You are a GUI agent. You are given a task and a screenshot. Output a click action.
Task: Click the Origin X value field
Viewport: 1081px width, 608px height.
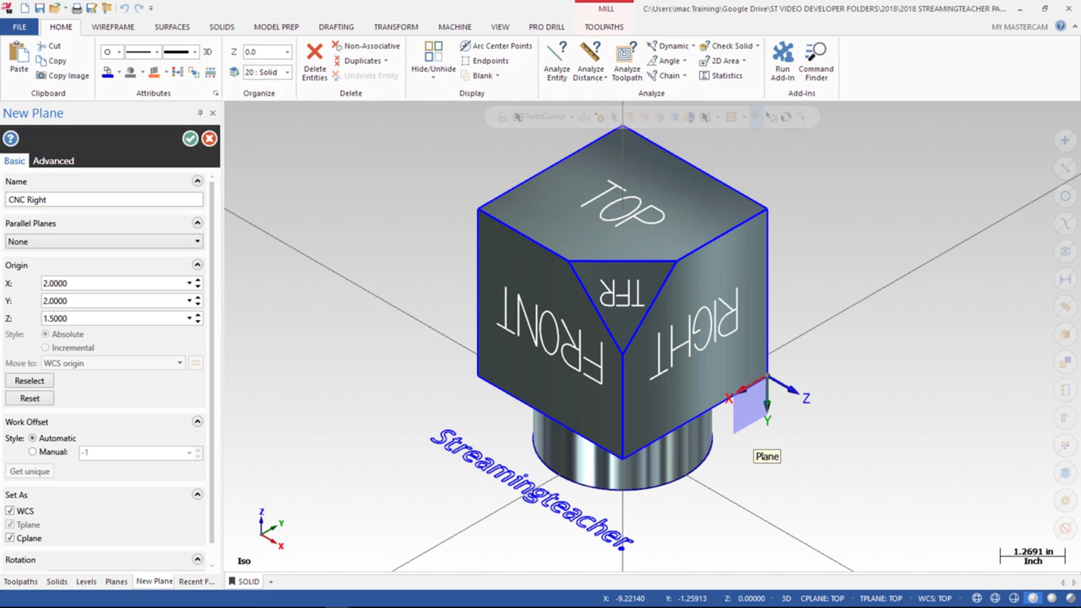[x=114, y=283]
